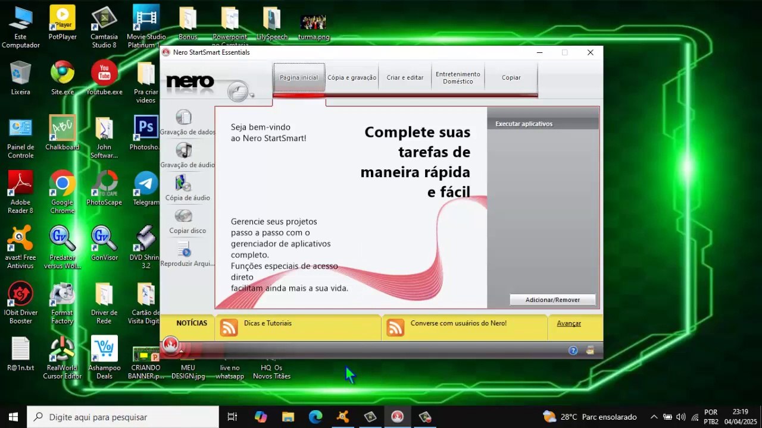This screenshot has height=428, width=762.
Task: Click the Adicionar/Remover button
Action: [x=552, y=300]
